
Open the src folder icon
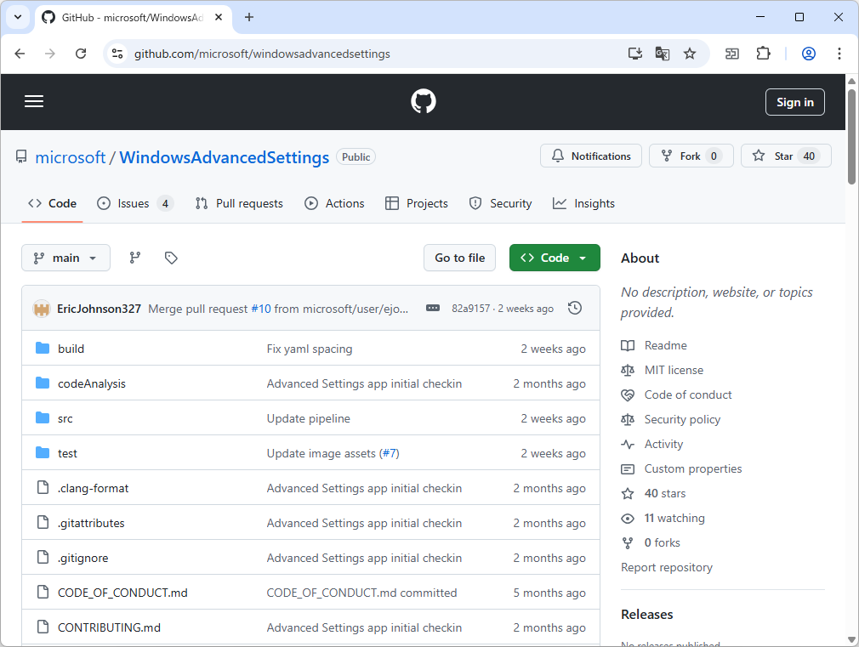coord(43,417)
